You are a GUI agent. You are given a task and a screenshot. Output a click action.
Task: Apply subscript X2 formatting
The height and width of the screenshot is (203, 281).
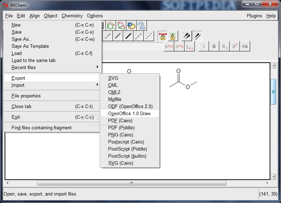pos(224,46)
